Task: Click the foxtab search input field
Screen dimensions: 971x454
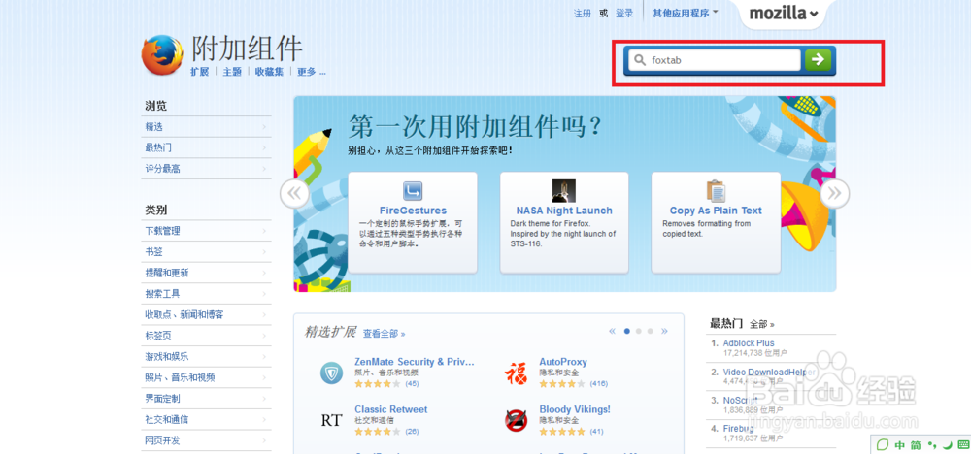Action: (715, 60)
